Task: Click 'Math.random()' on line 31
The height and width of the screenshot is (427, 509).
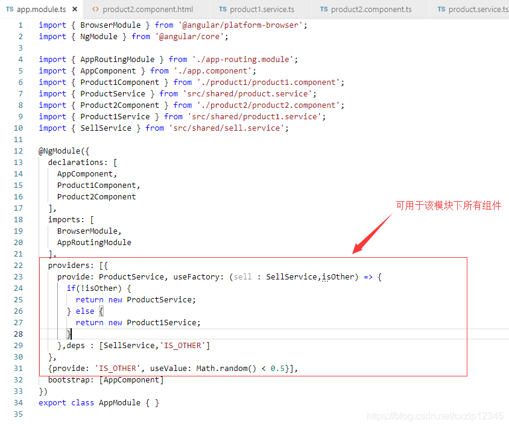Action: pos(226,369)
